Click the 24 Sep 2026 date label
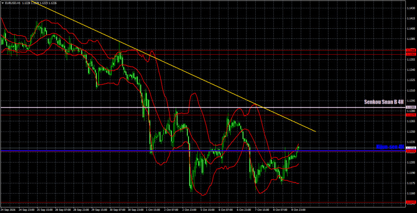Viewport: 417px width, 213px height. pos(8,210)
